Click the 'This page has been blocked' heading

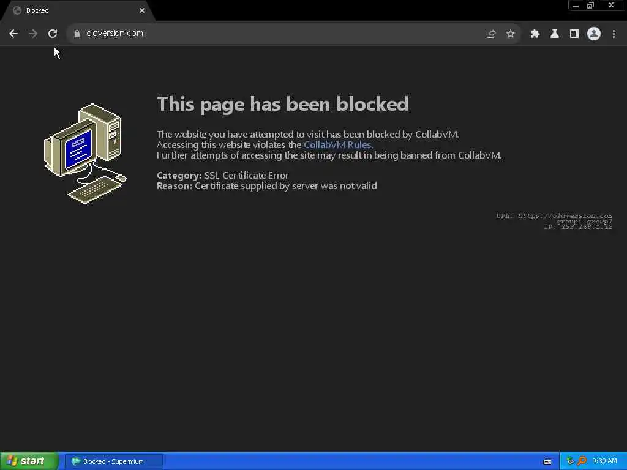click(283, 104)
